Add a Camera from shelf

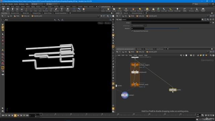point(103,10)
